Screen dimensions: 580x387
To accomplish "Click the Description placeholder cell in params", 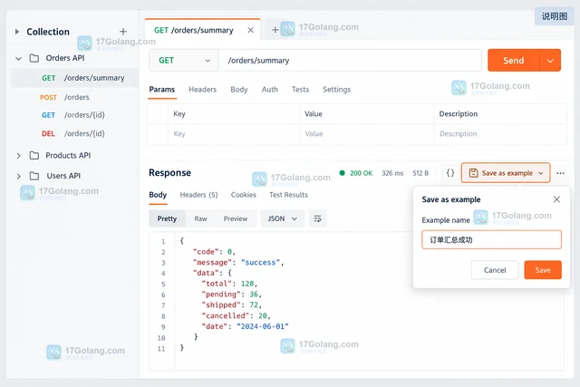I will [500, 134].
